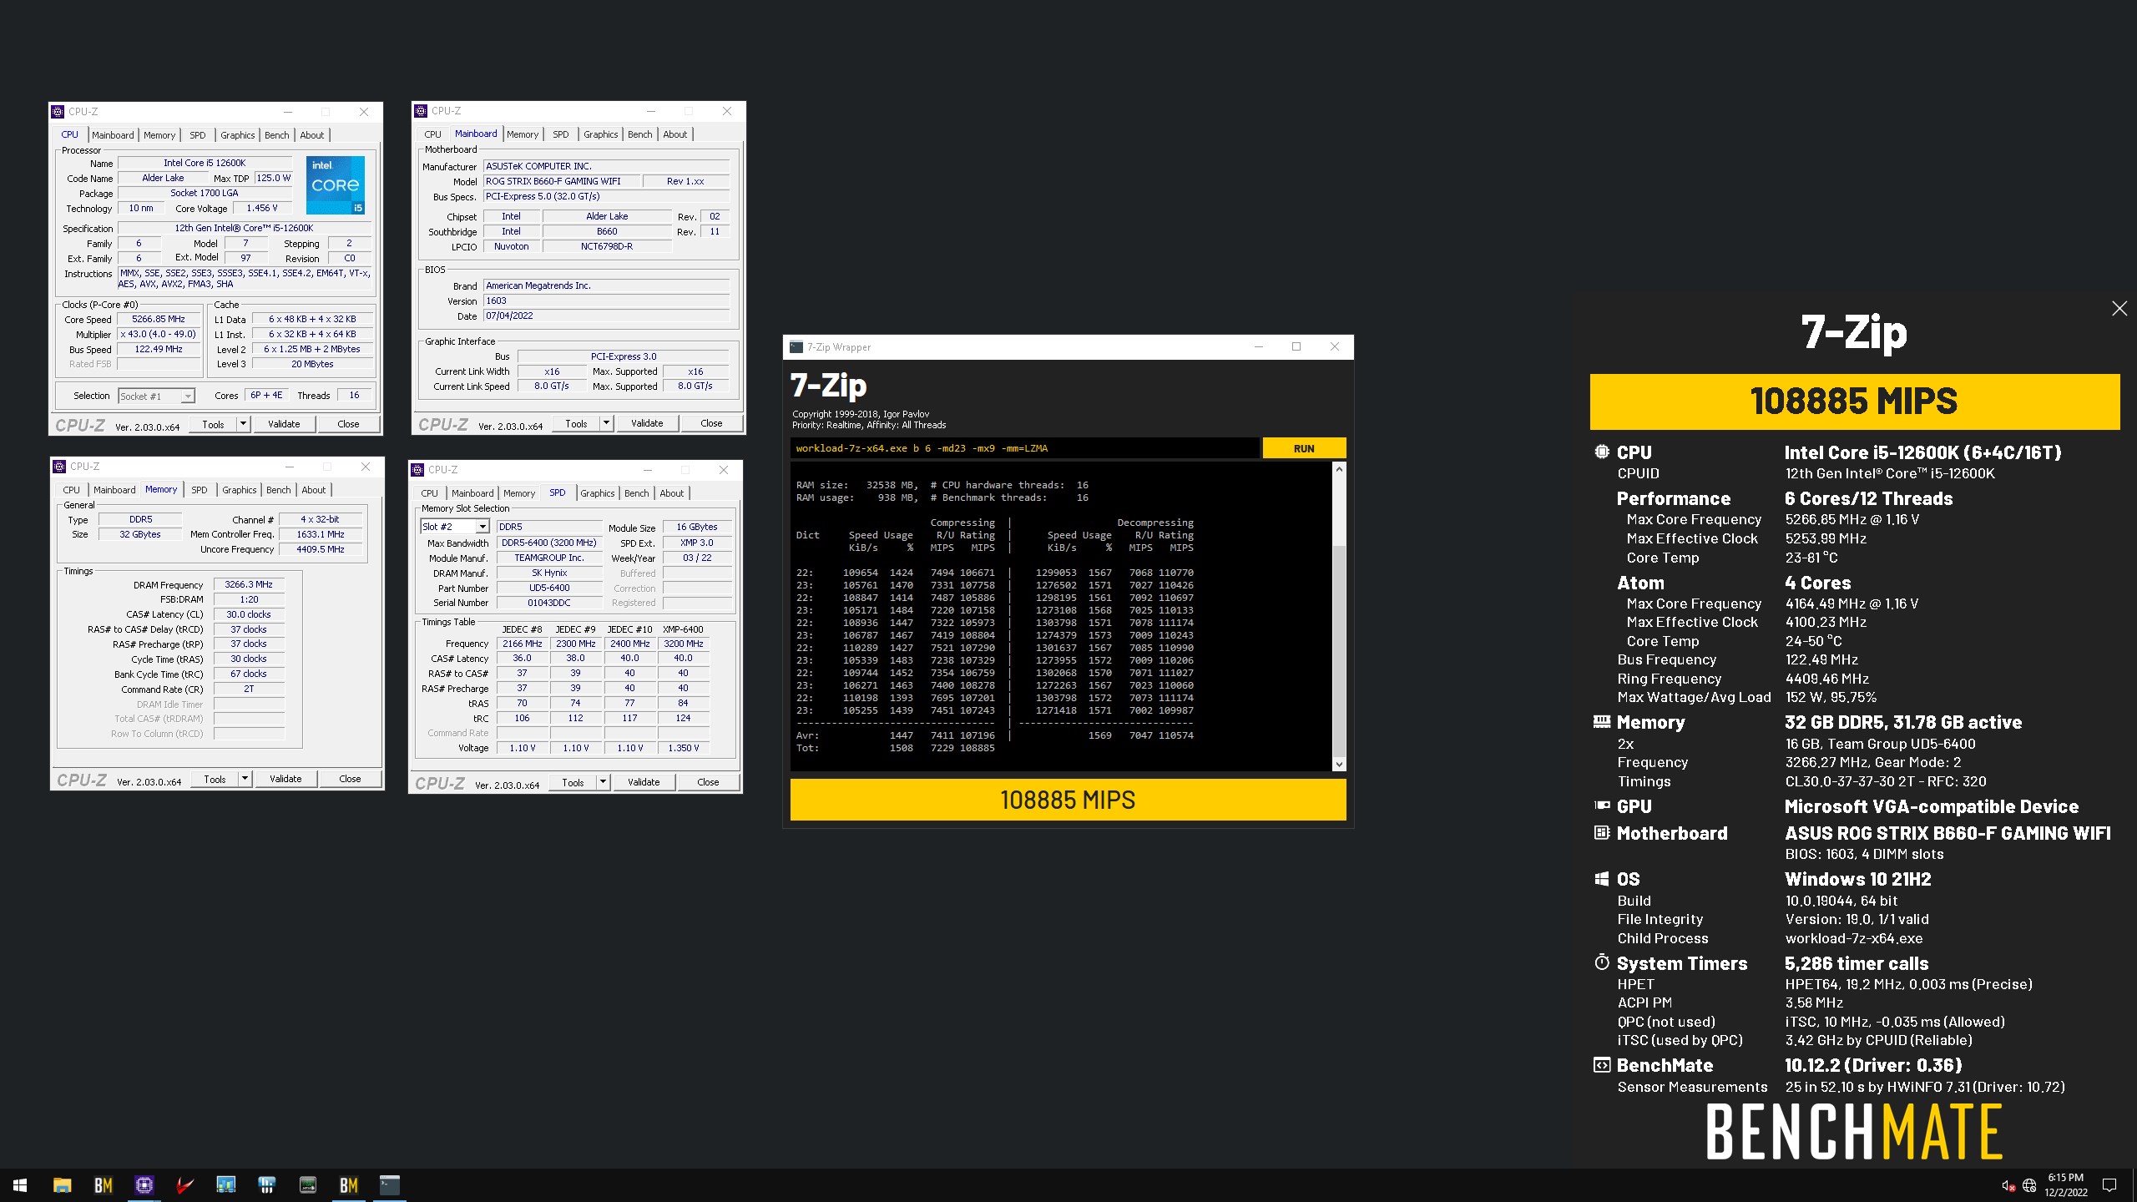
Task: Click the 3266.3 MHz DRAM Frequency value
Action: pyautogui.click(x=249, y=584)
